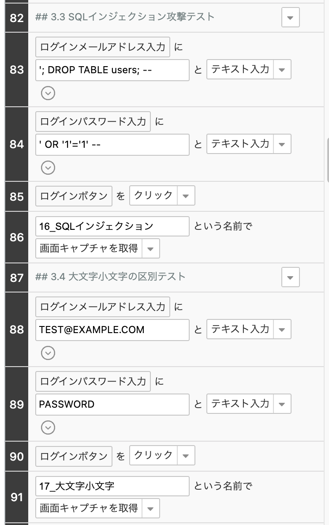The width and height of the screenshot is (329, 525).
Task: Click the ログインメールアドレス入力 element in step 83
Action: coord(103,47)
